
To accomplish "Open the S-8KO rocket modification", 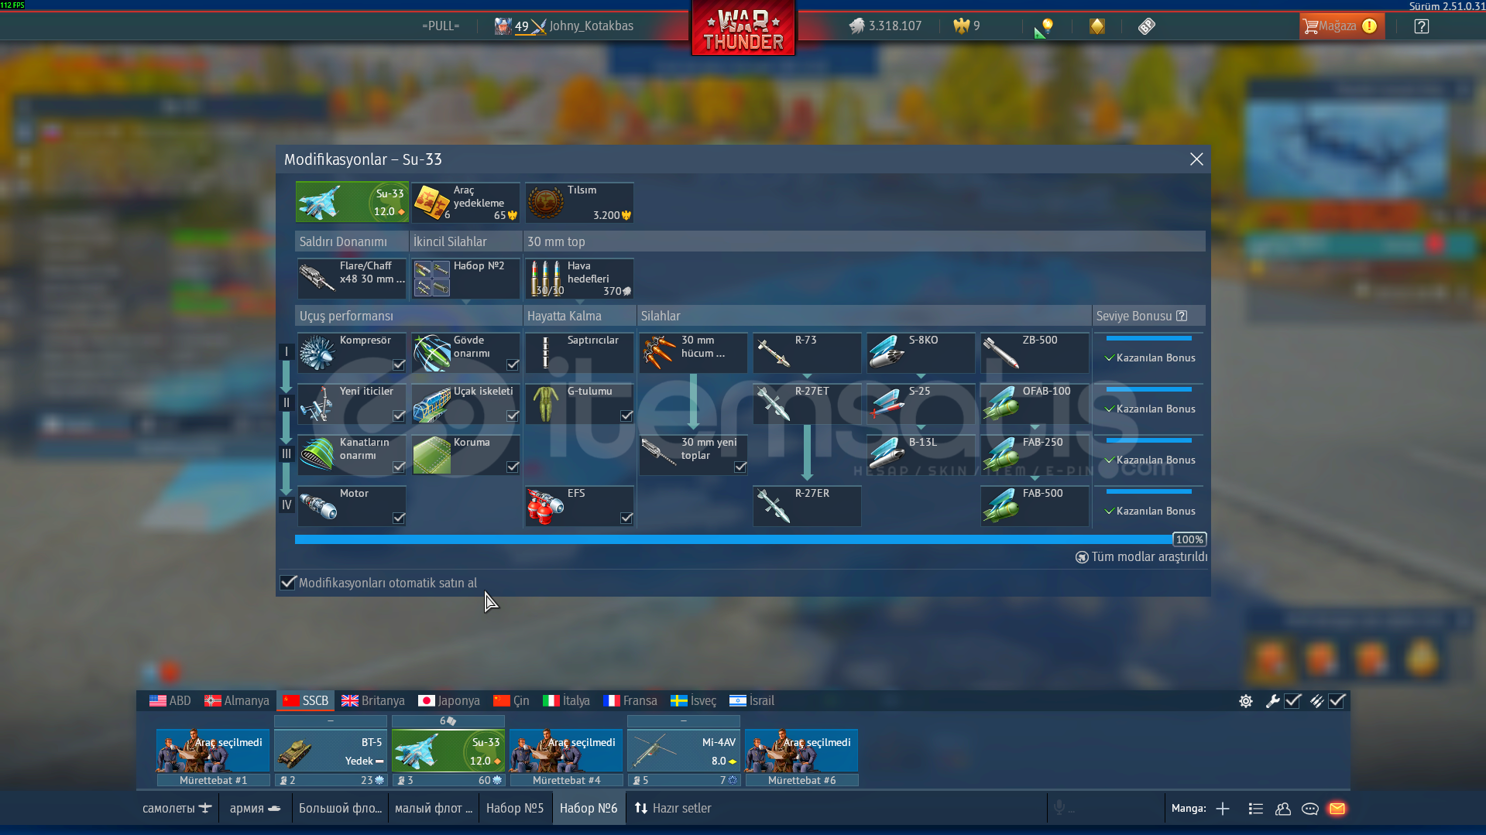I will (921, 353).
